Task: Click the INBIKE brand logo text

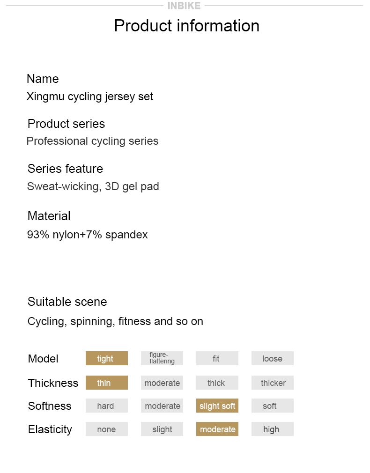Action: tap(184, 6)
